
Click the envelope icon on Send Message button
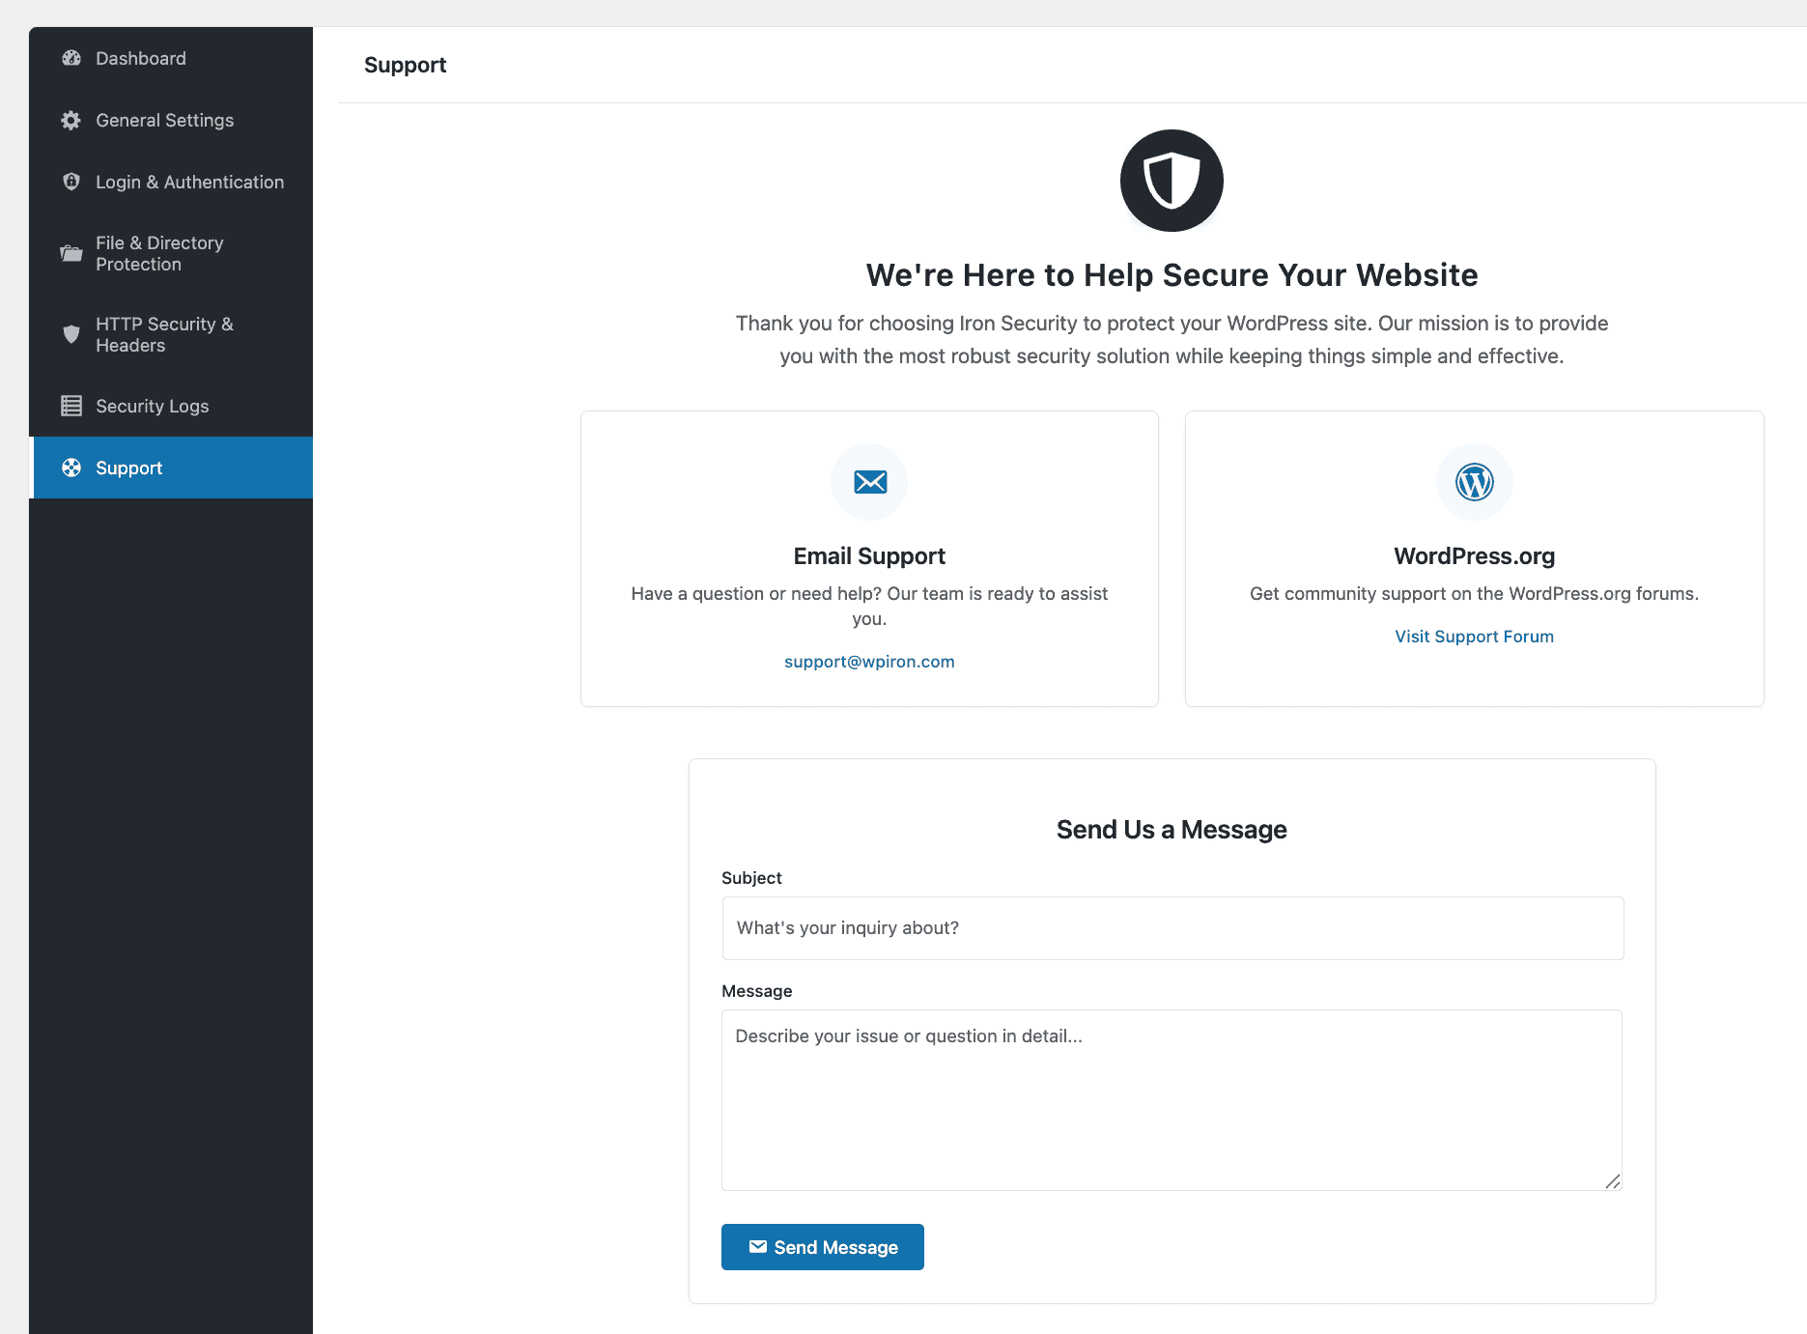(758, 1246)
